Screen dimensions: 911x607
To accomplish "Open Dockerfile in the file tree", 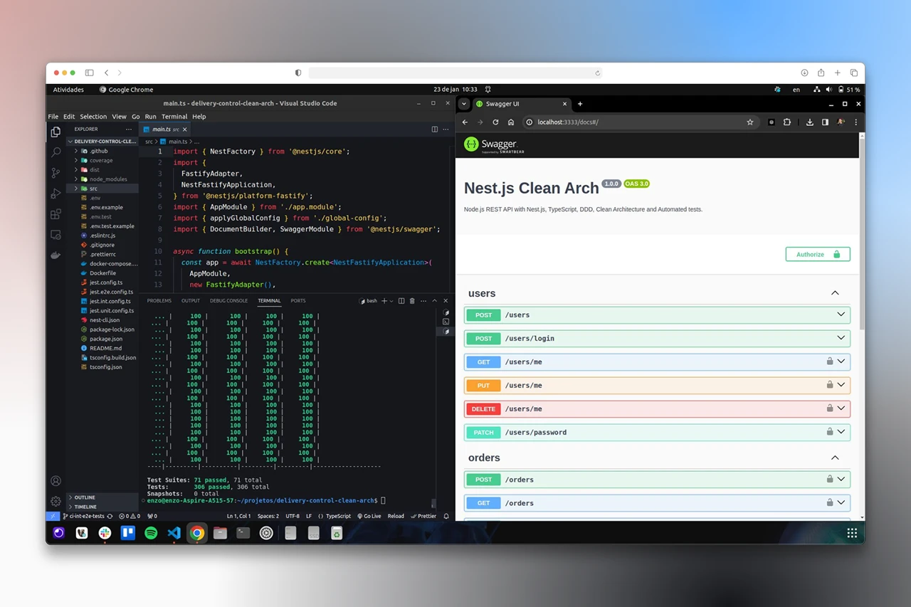I will pyautogui.click(x=103, y=273).
